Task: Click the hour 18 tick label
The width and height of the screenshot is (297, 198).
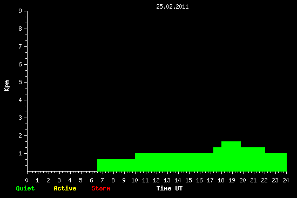Action: coord(221,180)
